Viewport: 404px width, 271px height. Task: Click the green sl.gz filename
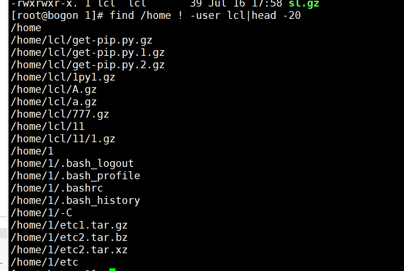304,3
